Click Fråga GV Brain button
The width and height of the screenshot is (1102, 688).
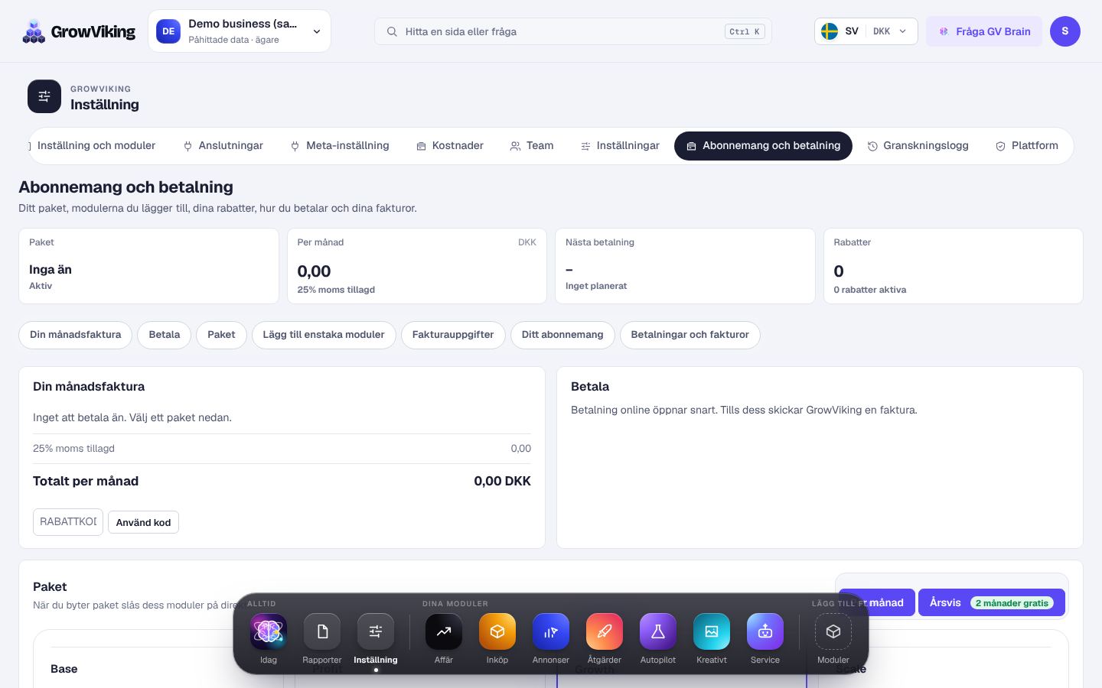[984, 31]
